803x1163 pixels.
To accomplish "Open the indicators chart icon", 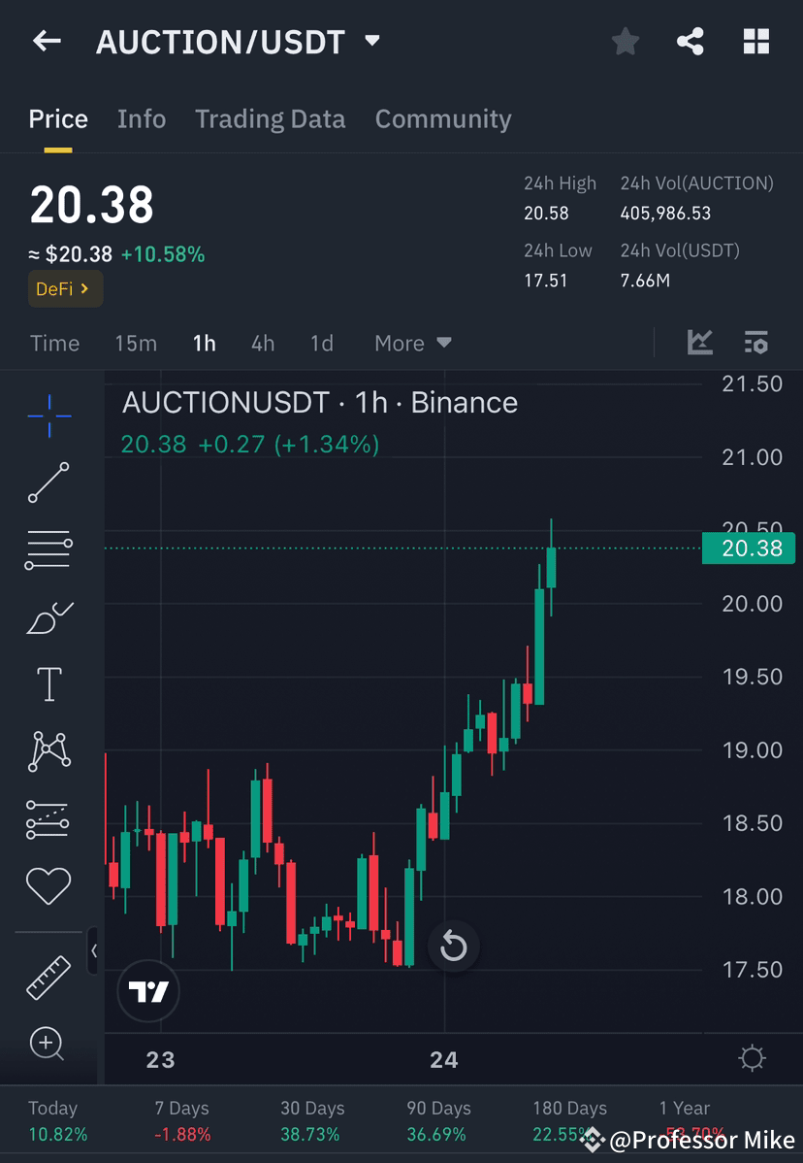I will tap(700, 343).
